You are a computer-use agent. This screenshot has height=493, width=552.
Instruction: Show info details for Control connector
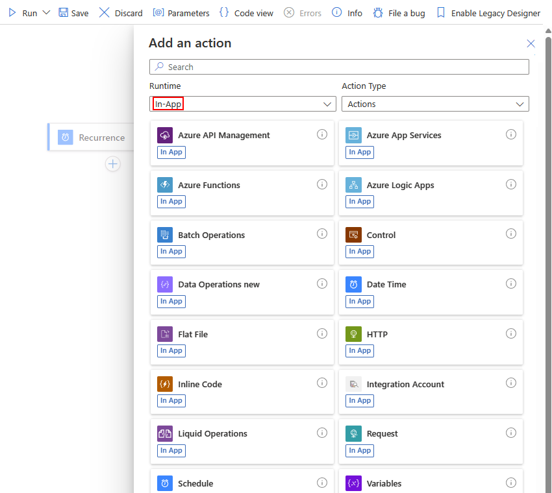511,234
